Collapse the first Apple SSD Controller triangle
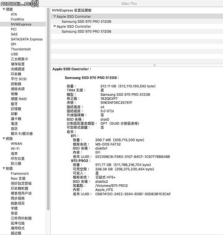This screenshot has height=235, width=223. [55, 16]
